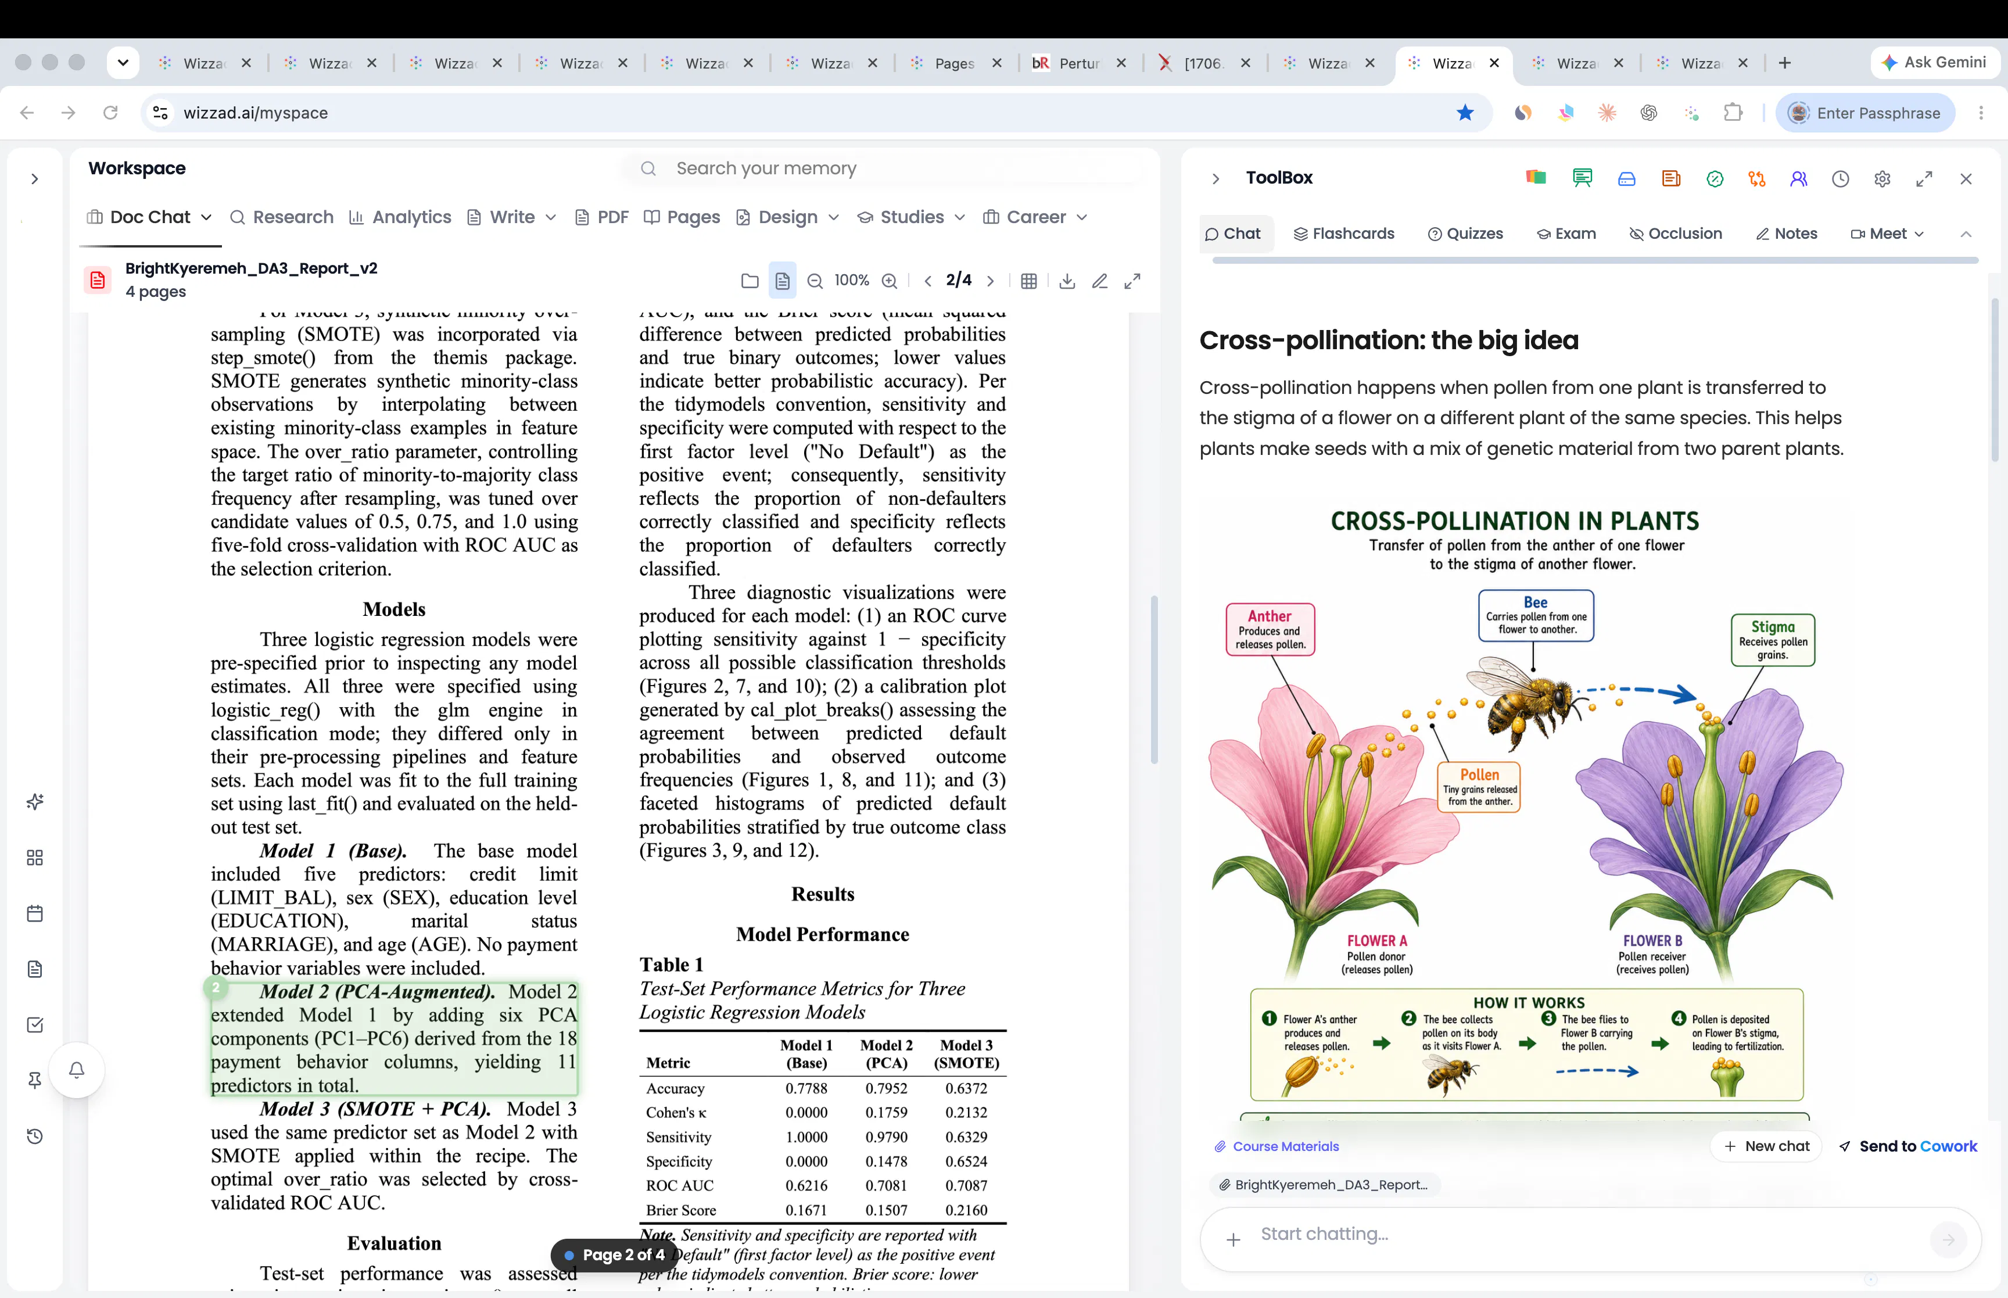Open the browser tab search dropdown
This screenshot has height=1298, width=2008.
click(x=123, y=62)
